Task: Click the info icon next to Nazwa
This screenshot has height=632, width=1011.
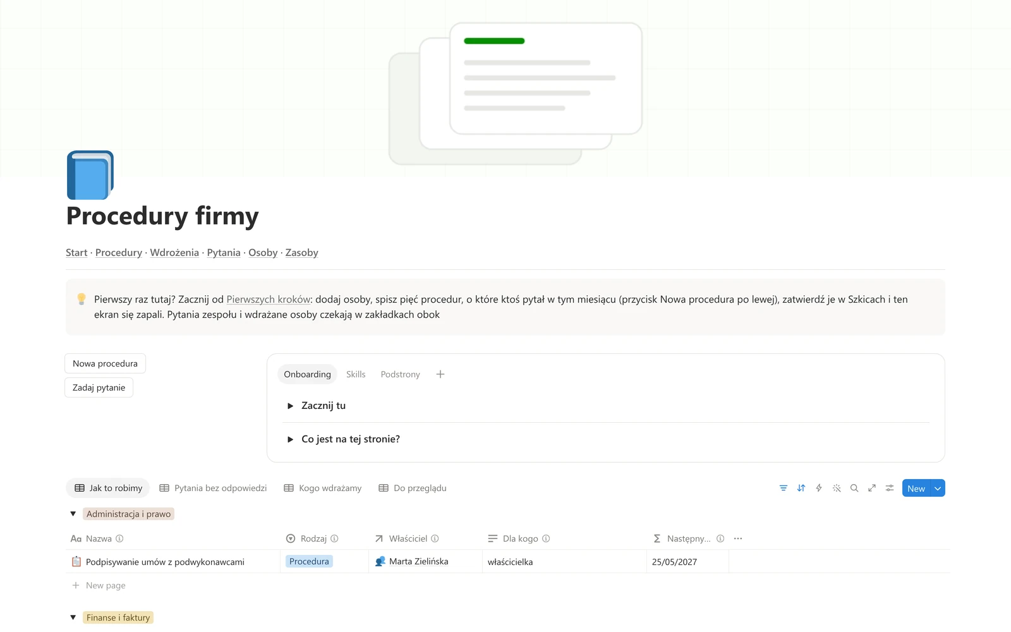Action: pyautogui.click(x=119, y=538)
